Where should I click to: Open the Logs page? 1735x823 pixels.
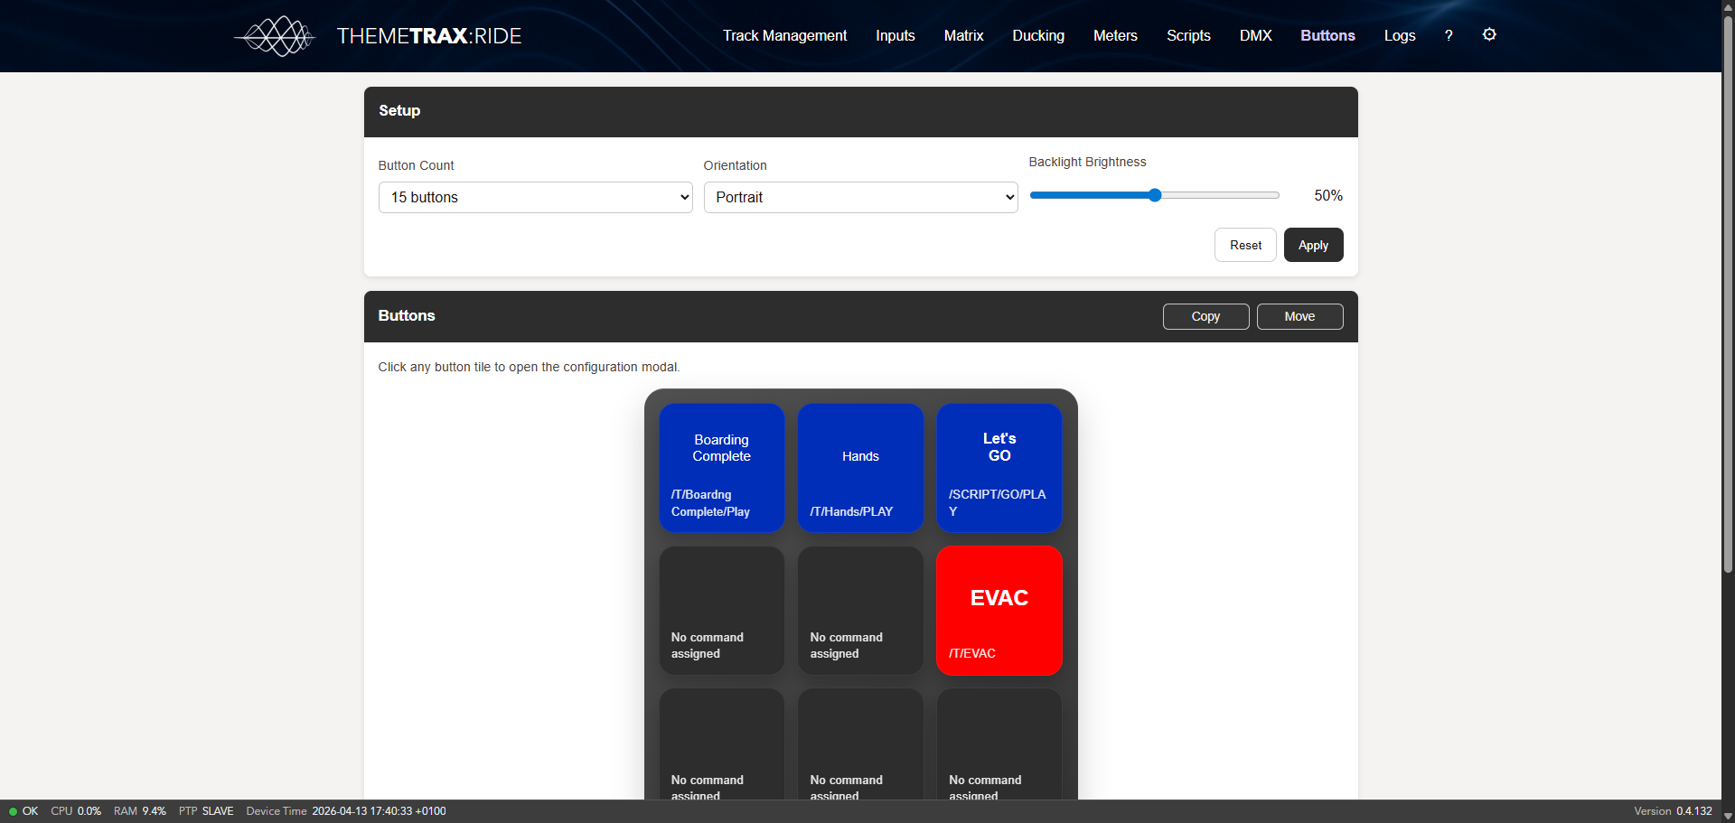coord(1399,36)
